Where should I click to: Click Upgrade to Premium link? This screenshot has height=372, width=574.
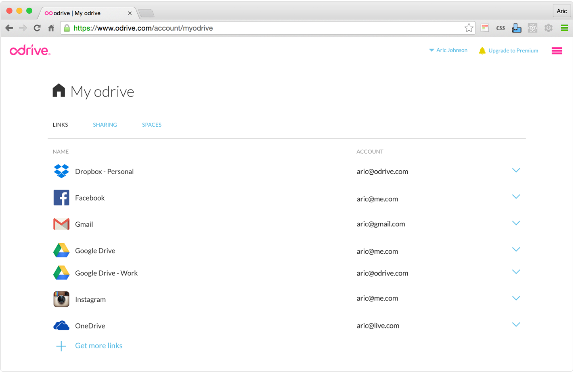tap(513, 51)
